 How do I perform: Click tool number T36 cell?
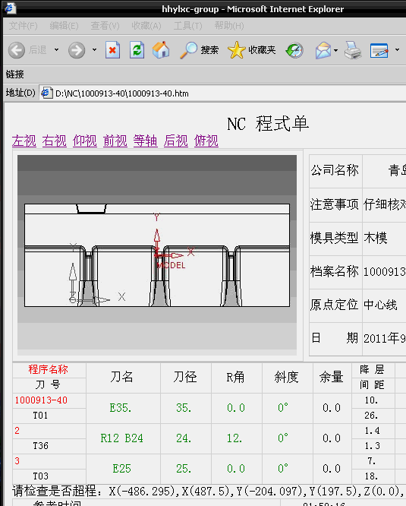pos(49,446)
